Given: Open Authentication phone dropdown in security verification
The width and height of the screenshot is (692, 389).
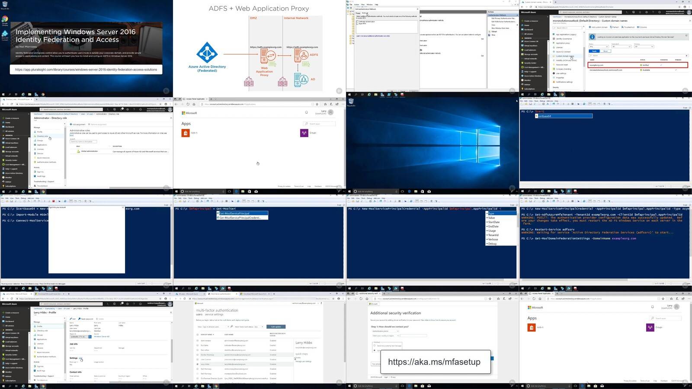Looking at the screenshot, I should coord(385,331).
